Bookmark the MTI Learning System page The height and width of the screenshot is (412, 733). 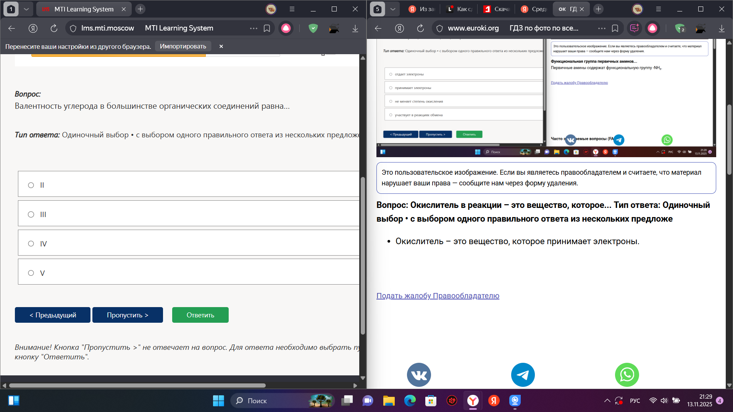coord(267,28)
